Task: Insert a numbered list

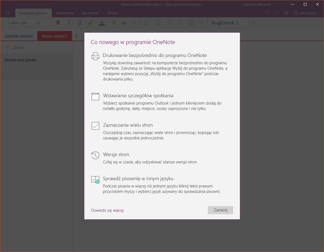Action: point(158,23)
